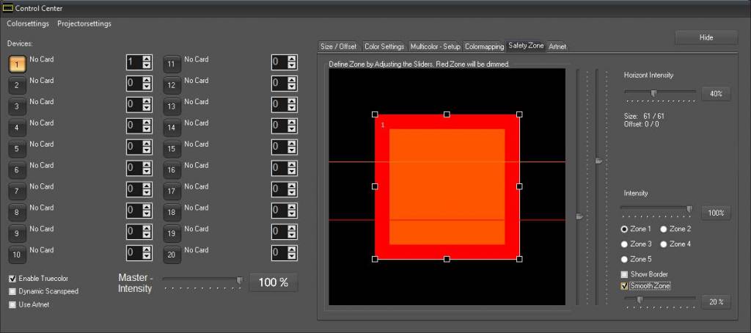
Task: Toggle the Smooth Zone checkbox
Action: [624, 286]
